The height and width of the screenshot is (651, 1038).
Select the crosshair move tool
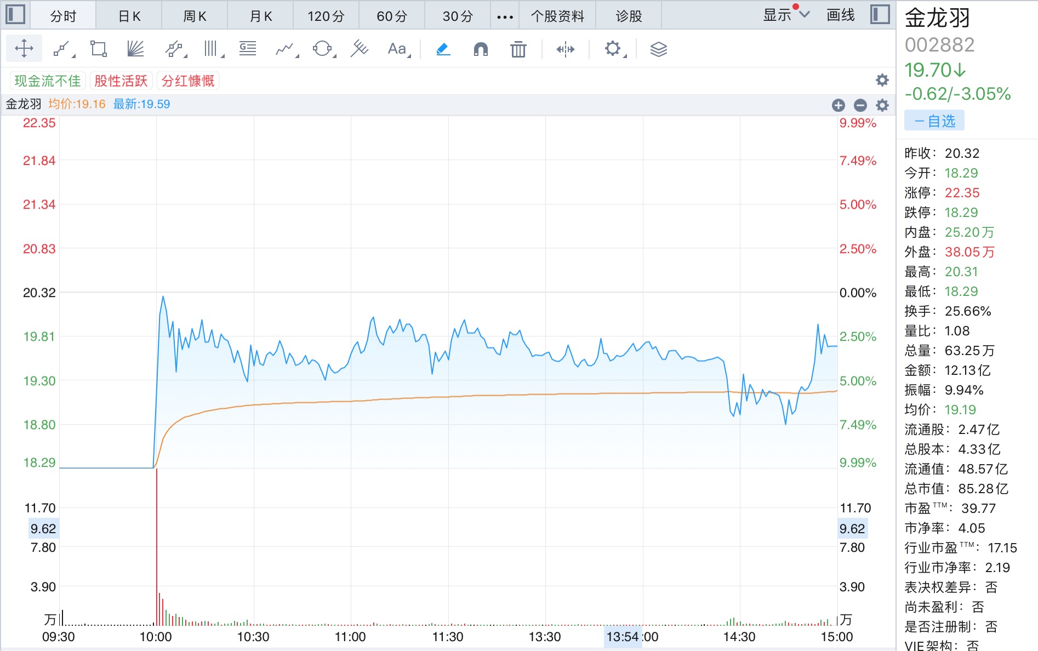click(24, 49)
